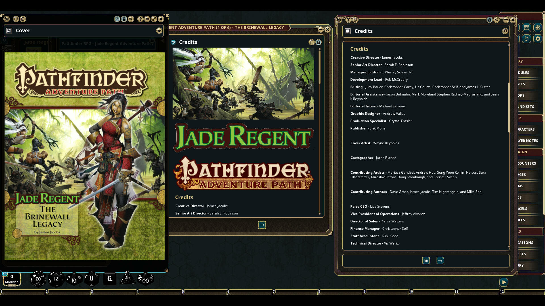Open the sound/music tool icon

[527, 39]
